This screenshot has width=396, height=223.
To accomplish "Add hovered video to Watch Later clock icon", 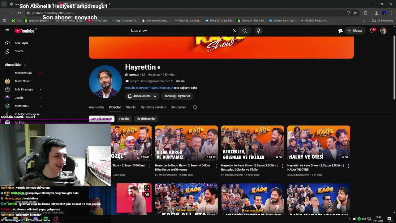I will 147,188.
